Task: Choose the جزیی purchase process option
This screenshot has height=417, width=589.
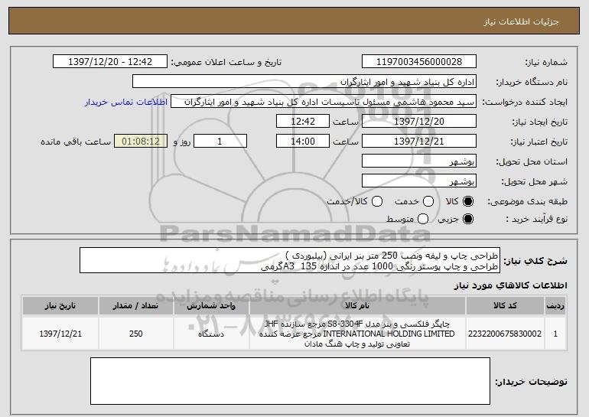Action: 468,219
